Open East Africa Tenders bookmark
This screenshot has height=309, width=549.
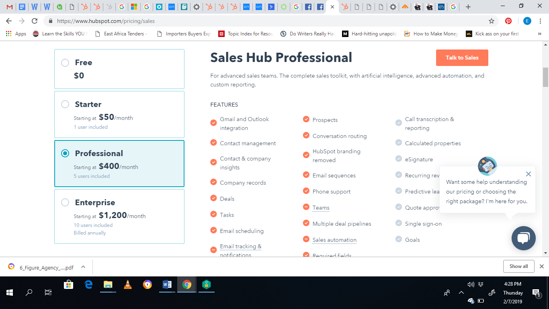click(x=121, y=34)
